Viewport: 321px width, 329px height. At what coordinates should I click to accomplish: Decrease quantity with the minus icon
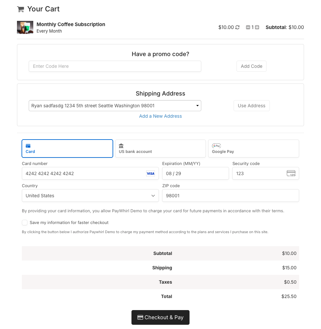(x=248, y=27)
